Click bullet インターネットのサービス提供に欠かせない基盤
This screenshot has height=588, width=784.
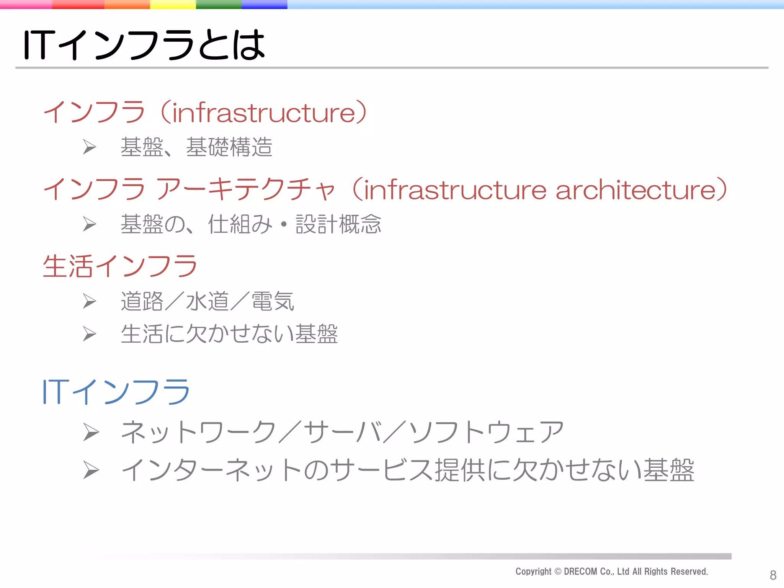point(408,470)
